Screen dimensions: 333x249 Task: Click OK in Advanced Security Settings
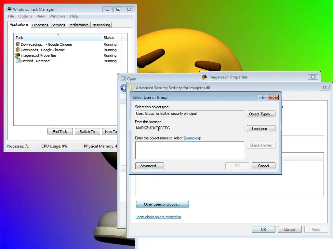pyautogui.click(x=263, y=229)
